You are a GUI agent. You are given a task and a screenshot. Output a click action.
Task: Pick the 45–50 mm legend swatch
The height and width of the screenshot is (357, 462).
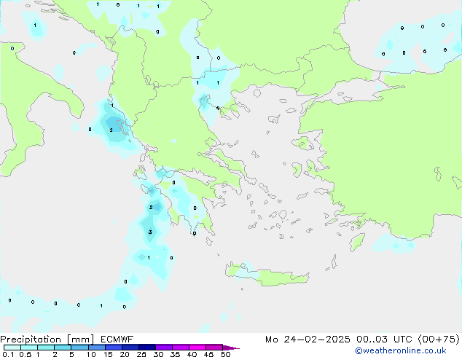coord(214,348)
